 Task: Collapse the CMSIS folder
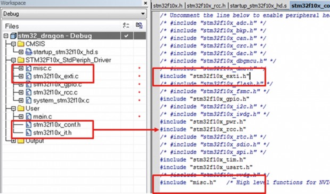(13, 44)
